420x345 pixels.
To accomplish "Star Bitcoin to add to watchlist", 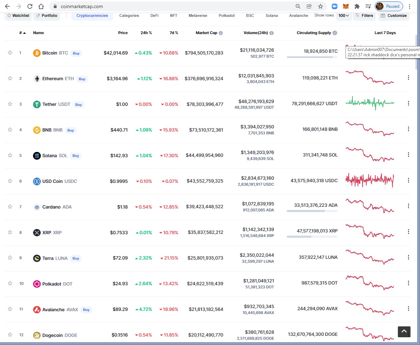I will 10,52.
